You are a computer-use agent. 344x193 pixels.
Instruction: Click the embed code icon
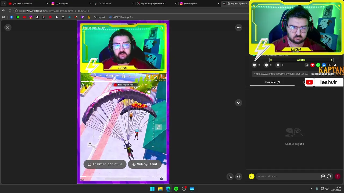[x=307, y=65]
